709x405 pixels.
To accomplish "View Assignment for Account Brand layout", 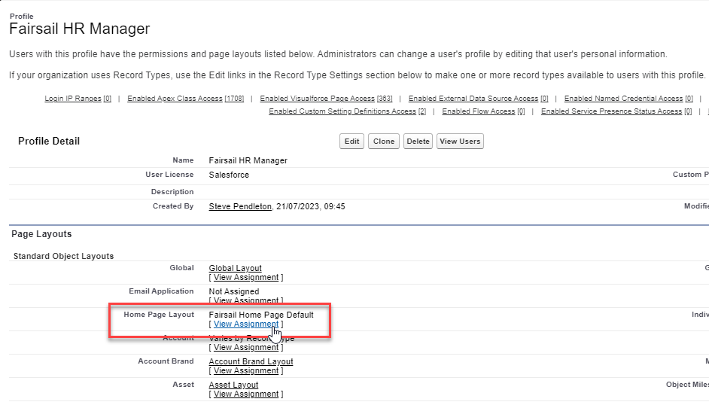I will 245,371.
